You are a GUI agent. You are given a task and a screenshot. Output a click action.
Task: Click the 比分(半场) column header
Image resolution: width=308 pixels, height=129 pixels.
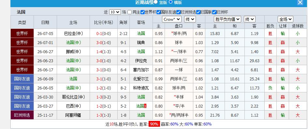(x=104, y=22)
